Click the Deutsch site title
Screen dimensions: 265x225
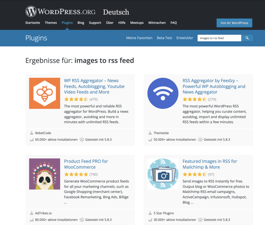coord(116,12)
